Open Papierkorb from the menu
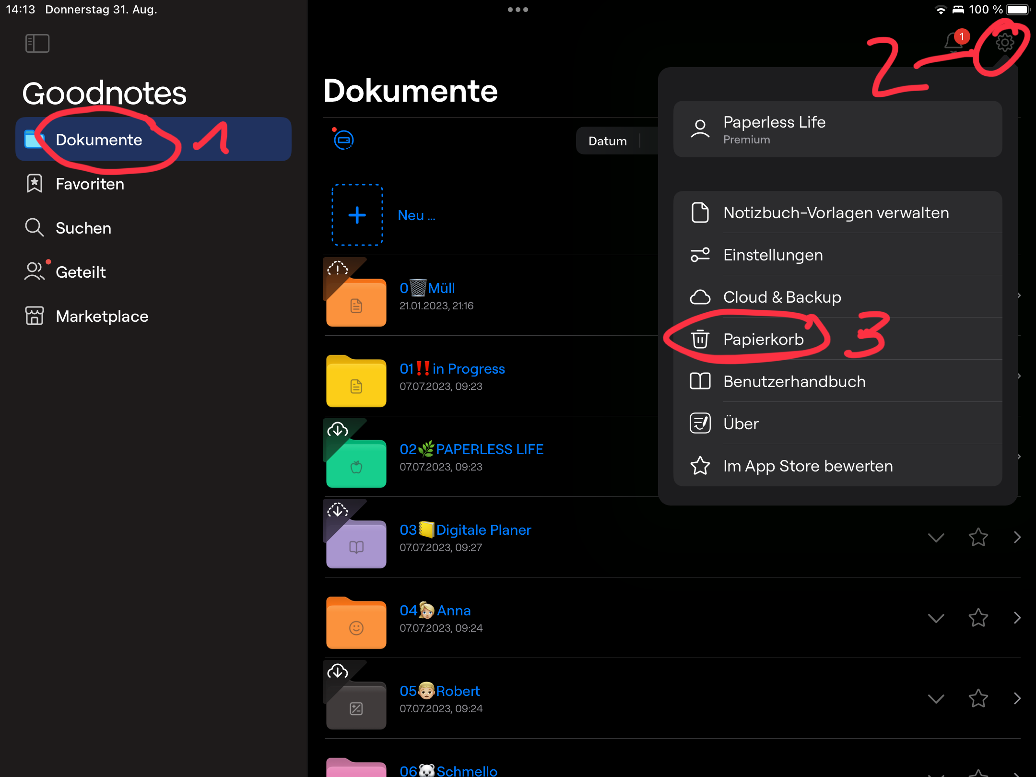Screen dimensions: 1036x777 tap(837, 339)
